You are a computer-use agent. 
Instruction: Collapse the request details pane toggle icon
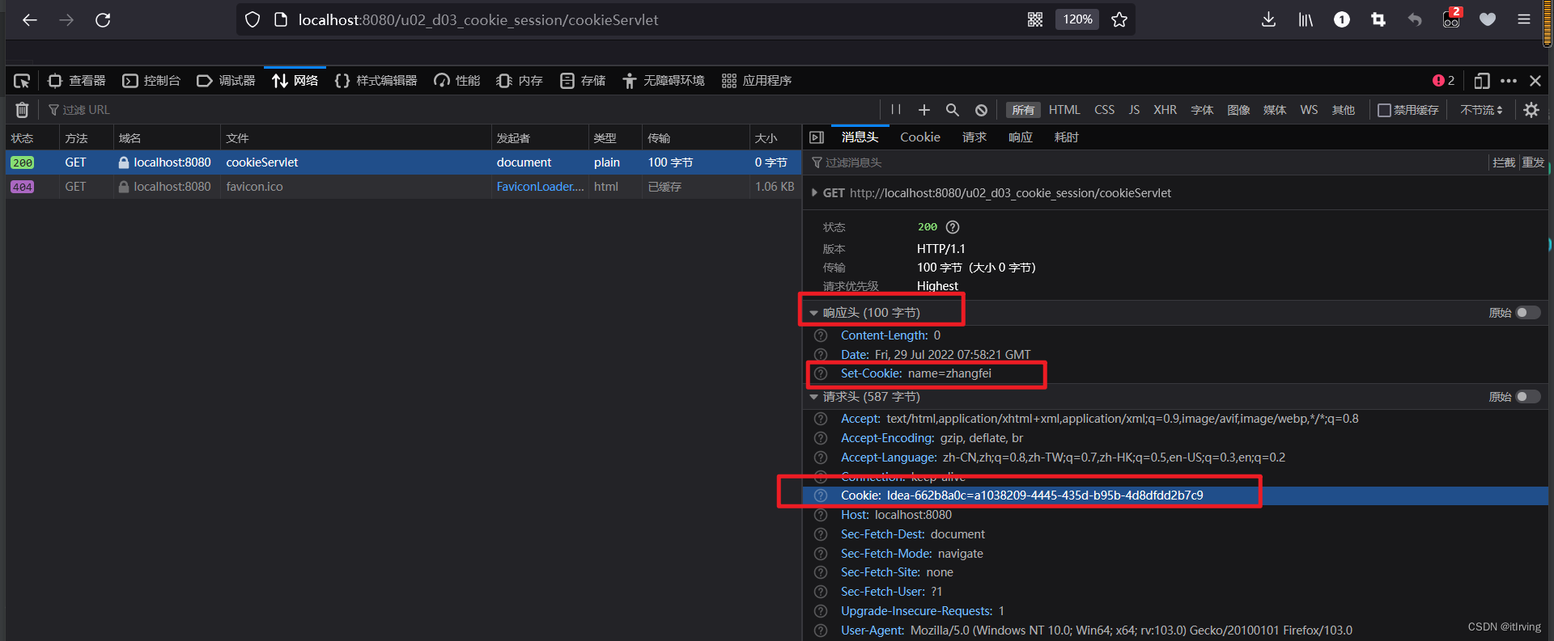coord(817,137)
